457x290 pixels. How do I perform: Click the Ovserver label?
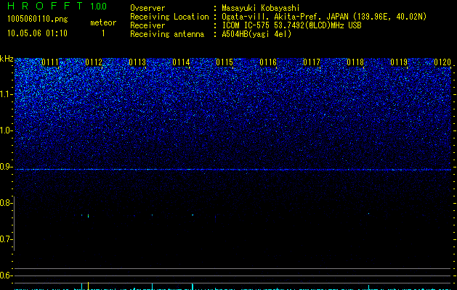click(147, 8)
